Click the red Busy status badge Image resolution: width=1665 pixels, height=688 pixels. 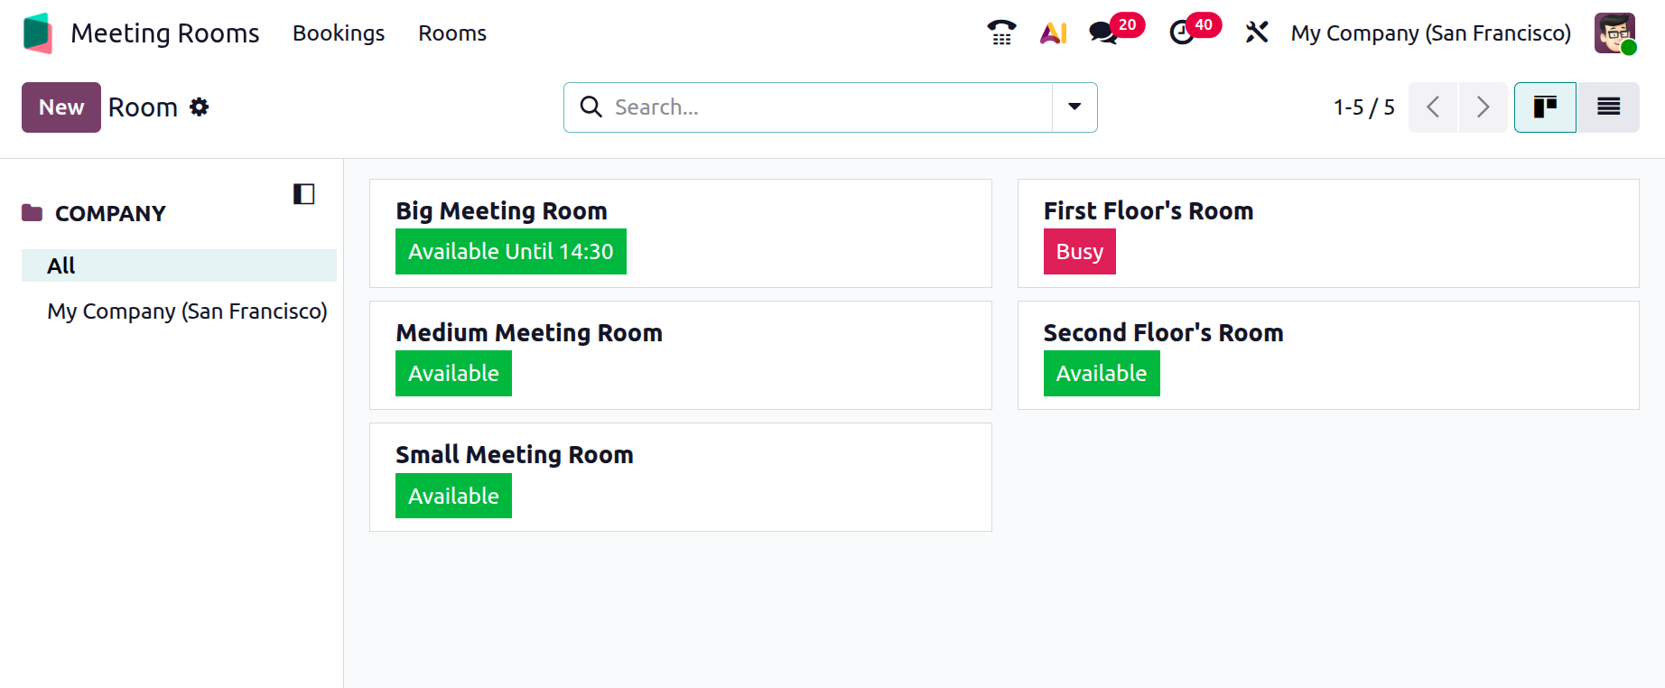coord(1080,252)
